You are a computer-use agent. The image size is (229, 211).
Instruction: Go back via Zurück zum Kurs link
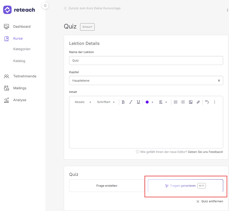point(95,8)
